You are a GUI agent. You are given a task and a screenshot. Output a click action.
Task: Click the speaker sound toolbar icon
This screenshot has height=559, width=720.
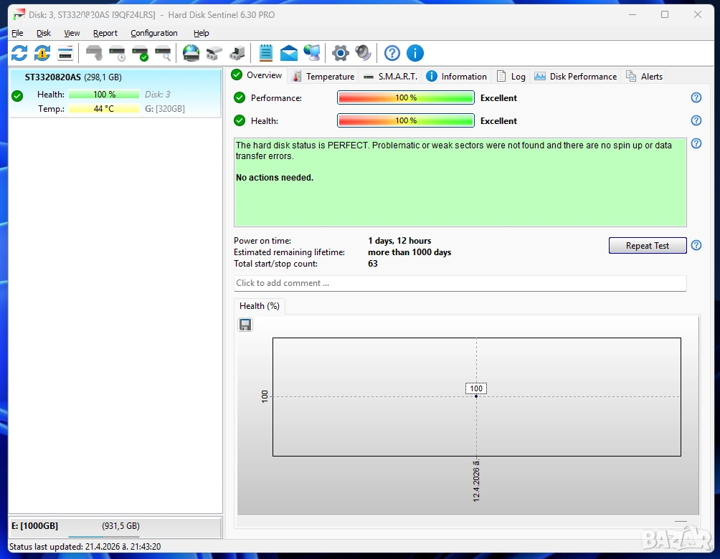[364, 53]
